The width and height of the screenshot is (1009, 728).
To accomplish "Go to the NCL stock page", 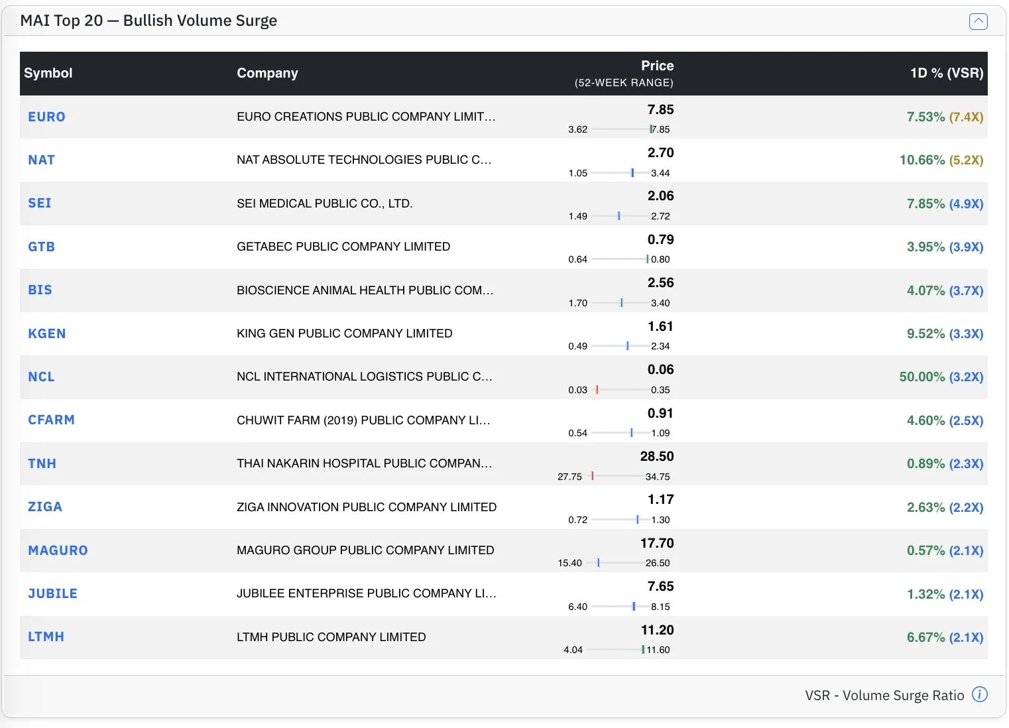I will (x=41, y=377).
